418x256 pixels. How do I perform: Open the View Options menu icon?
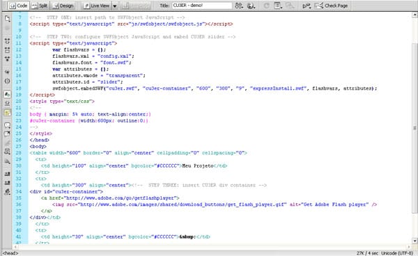278,6
